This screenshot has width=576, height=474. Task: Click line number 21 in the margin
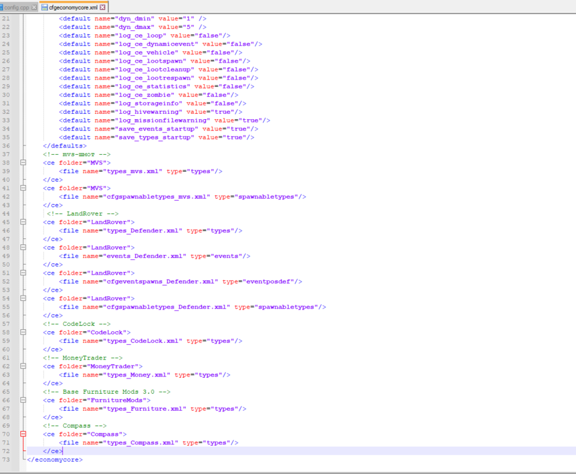click(6, 18)
